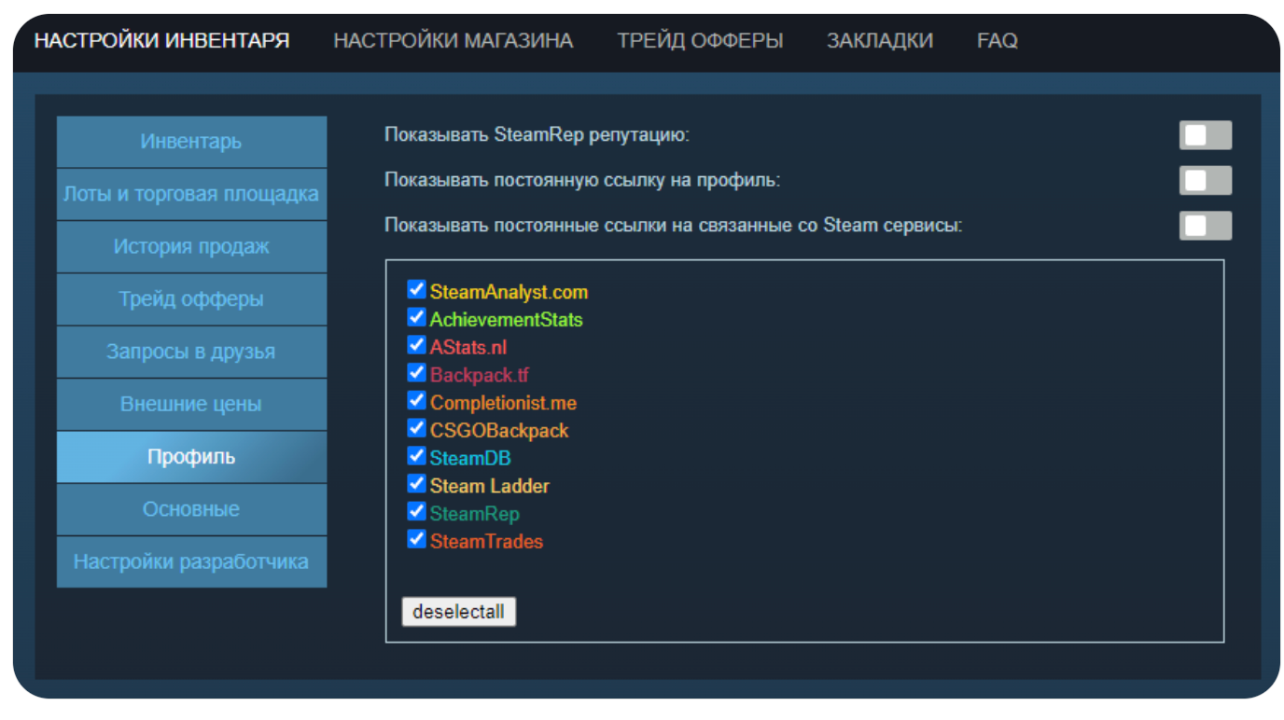Open Внешние цены section
1284x720 pixels.
(191, 405)
